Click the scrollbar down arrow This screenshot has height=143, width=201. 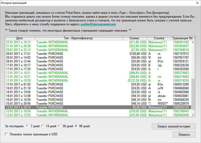coord(193,115)
